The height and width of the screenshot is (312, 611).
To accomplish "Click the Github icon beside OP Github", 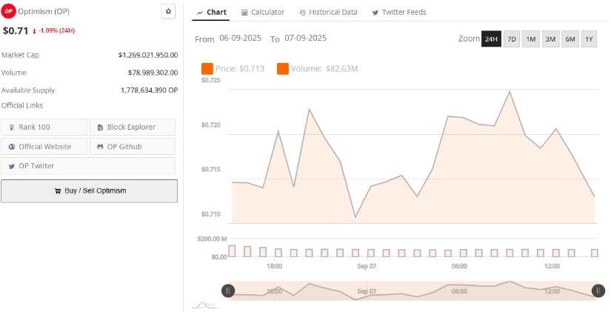I will click(100, 147).
